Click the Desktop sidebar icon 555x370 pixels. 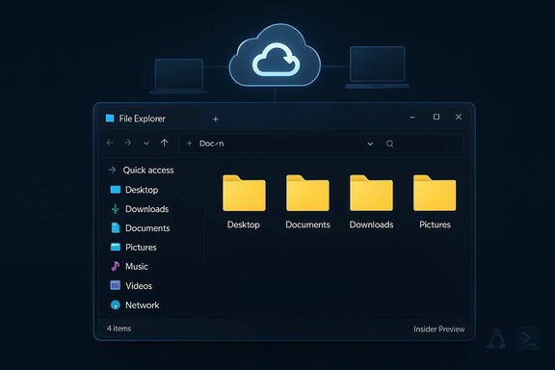[x=116, y=190]
